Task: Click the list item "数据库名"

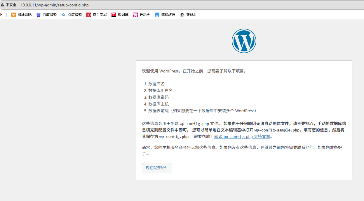Action: 156,84
